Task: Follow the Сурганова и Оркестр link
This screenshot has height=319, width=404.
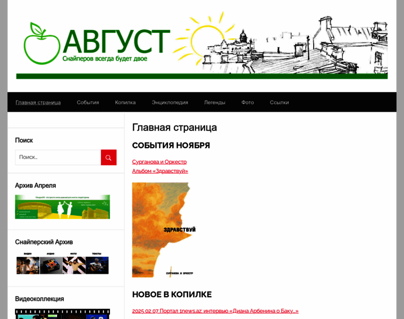Action: click(159, 162)
